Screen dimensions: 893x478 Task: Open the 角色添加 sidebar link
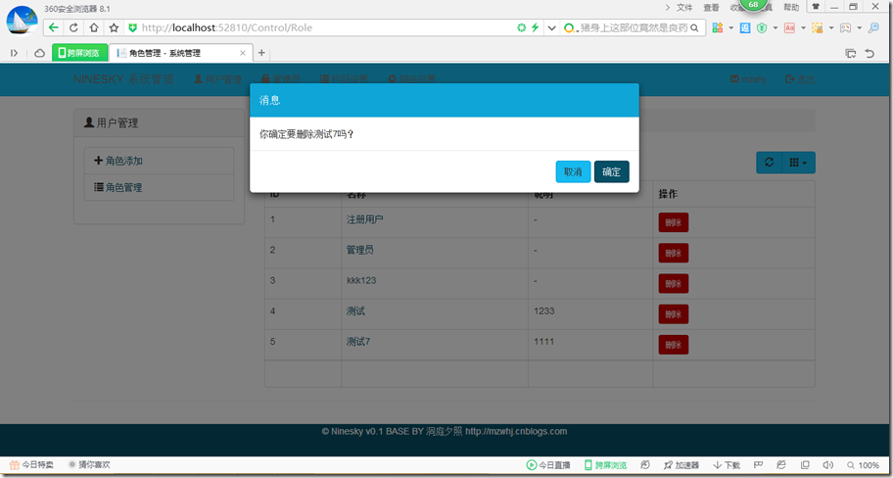click(x=124, y=161)
